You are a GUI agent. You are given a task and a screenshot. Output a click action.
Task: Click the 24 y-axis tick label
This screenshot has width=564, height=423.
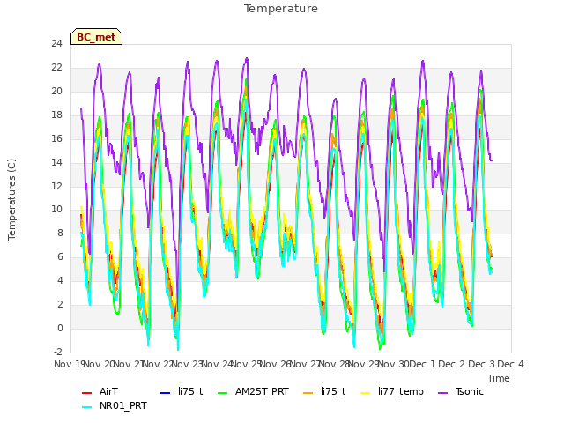[56, 43]
